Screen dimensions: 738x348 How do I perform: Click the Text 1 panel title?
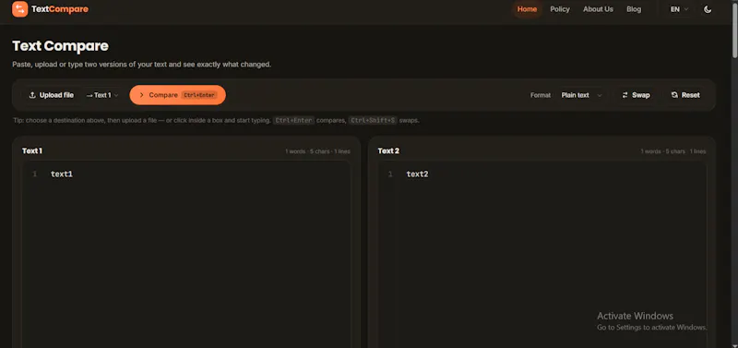pyautogui.click(x=32, y=151)
